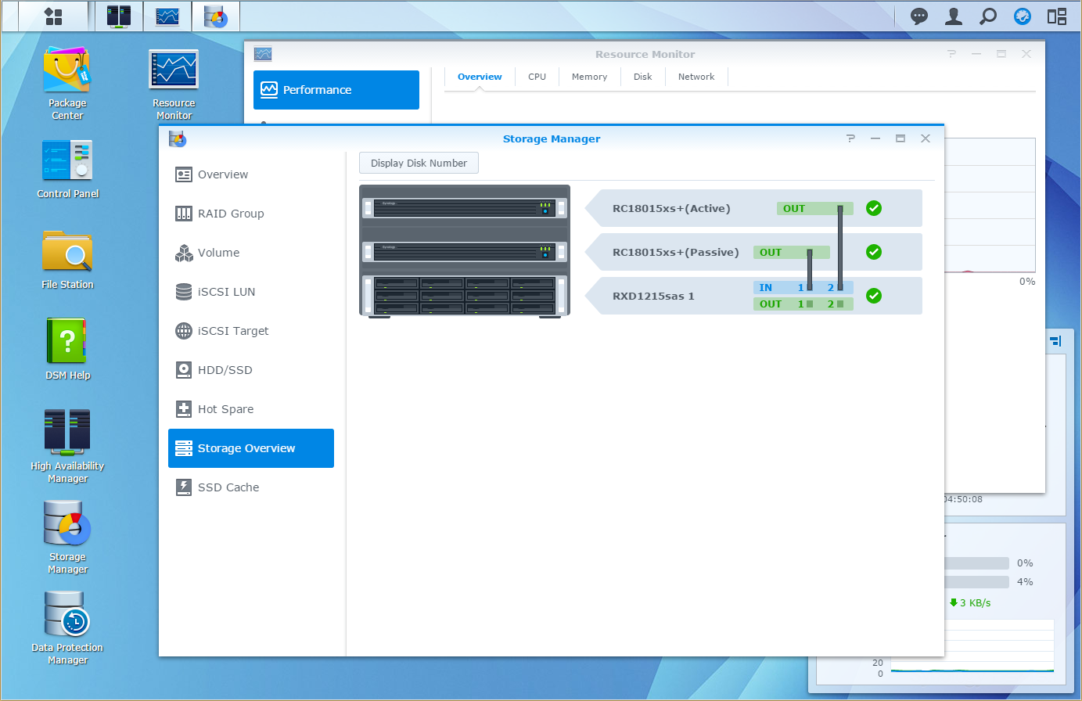1082x701 pixels.
Task: Click High Availability Manager taskbar icon
Action: click(119, 16)
